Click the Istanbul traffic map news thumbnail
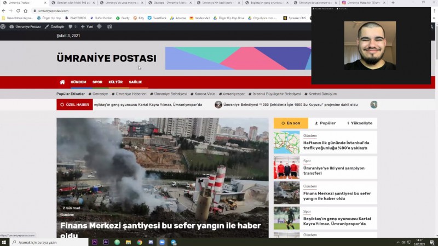This screenshot has height=246, width=438. (x=286, y=142)
